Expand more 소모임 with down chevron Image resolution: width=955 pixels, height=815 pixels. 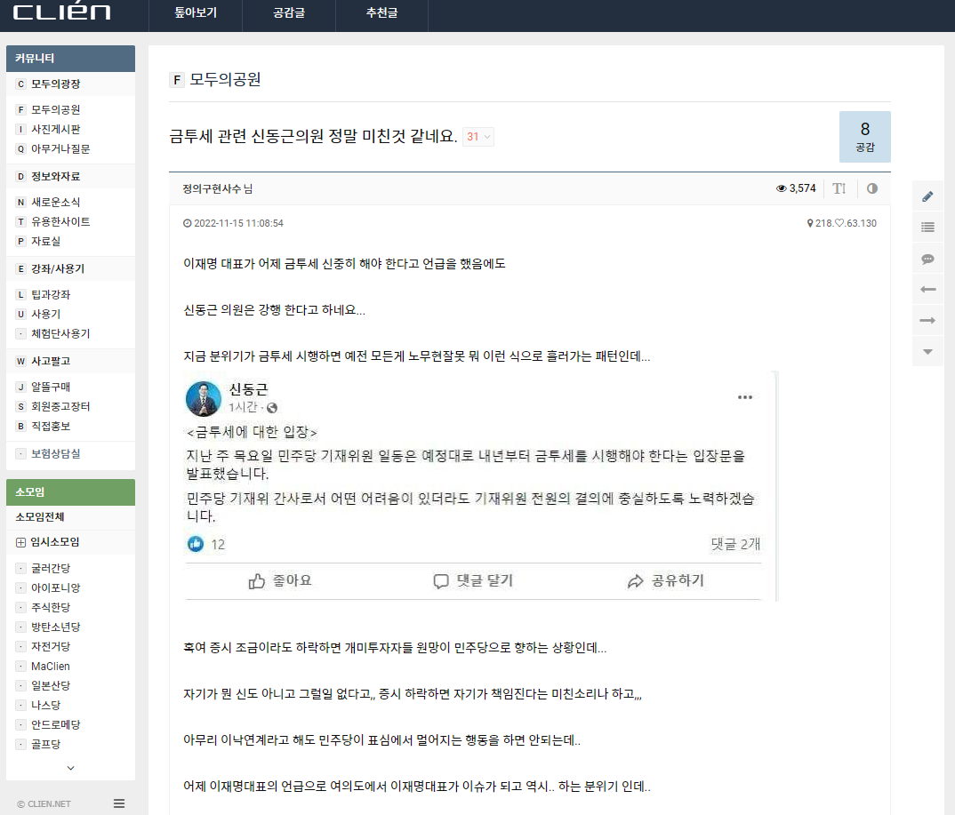(70, 768)
